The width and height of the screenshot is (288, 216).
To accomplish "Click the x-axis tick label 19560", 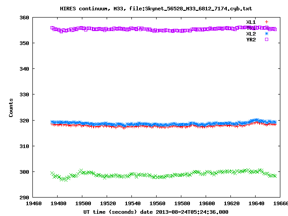I will pos(157,203).
